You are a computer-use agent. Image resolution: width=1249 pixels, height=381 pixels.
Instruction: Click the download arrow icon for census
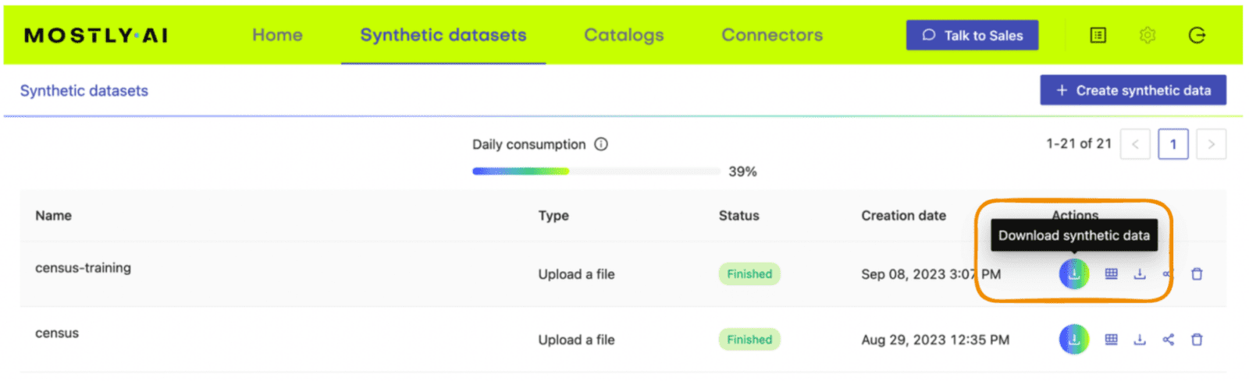click(1140, 340)
